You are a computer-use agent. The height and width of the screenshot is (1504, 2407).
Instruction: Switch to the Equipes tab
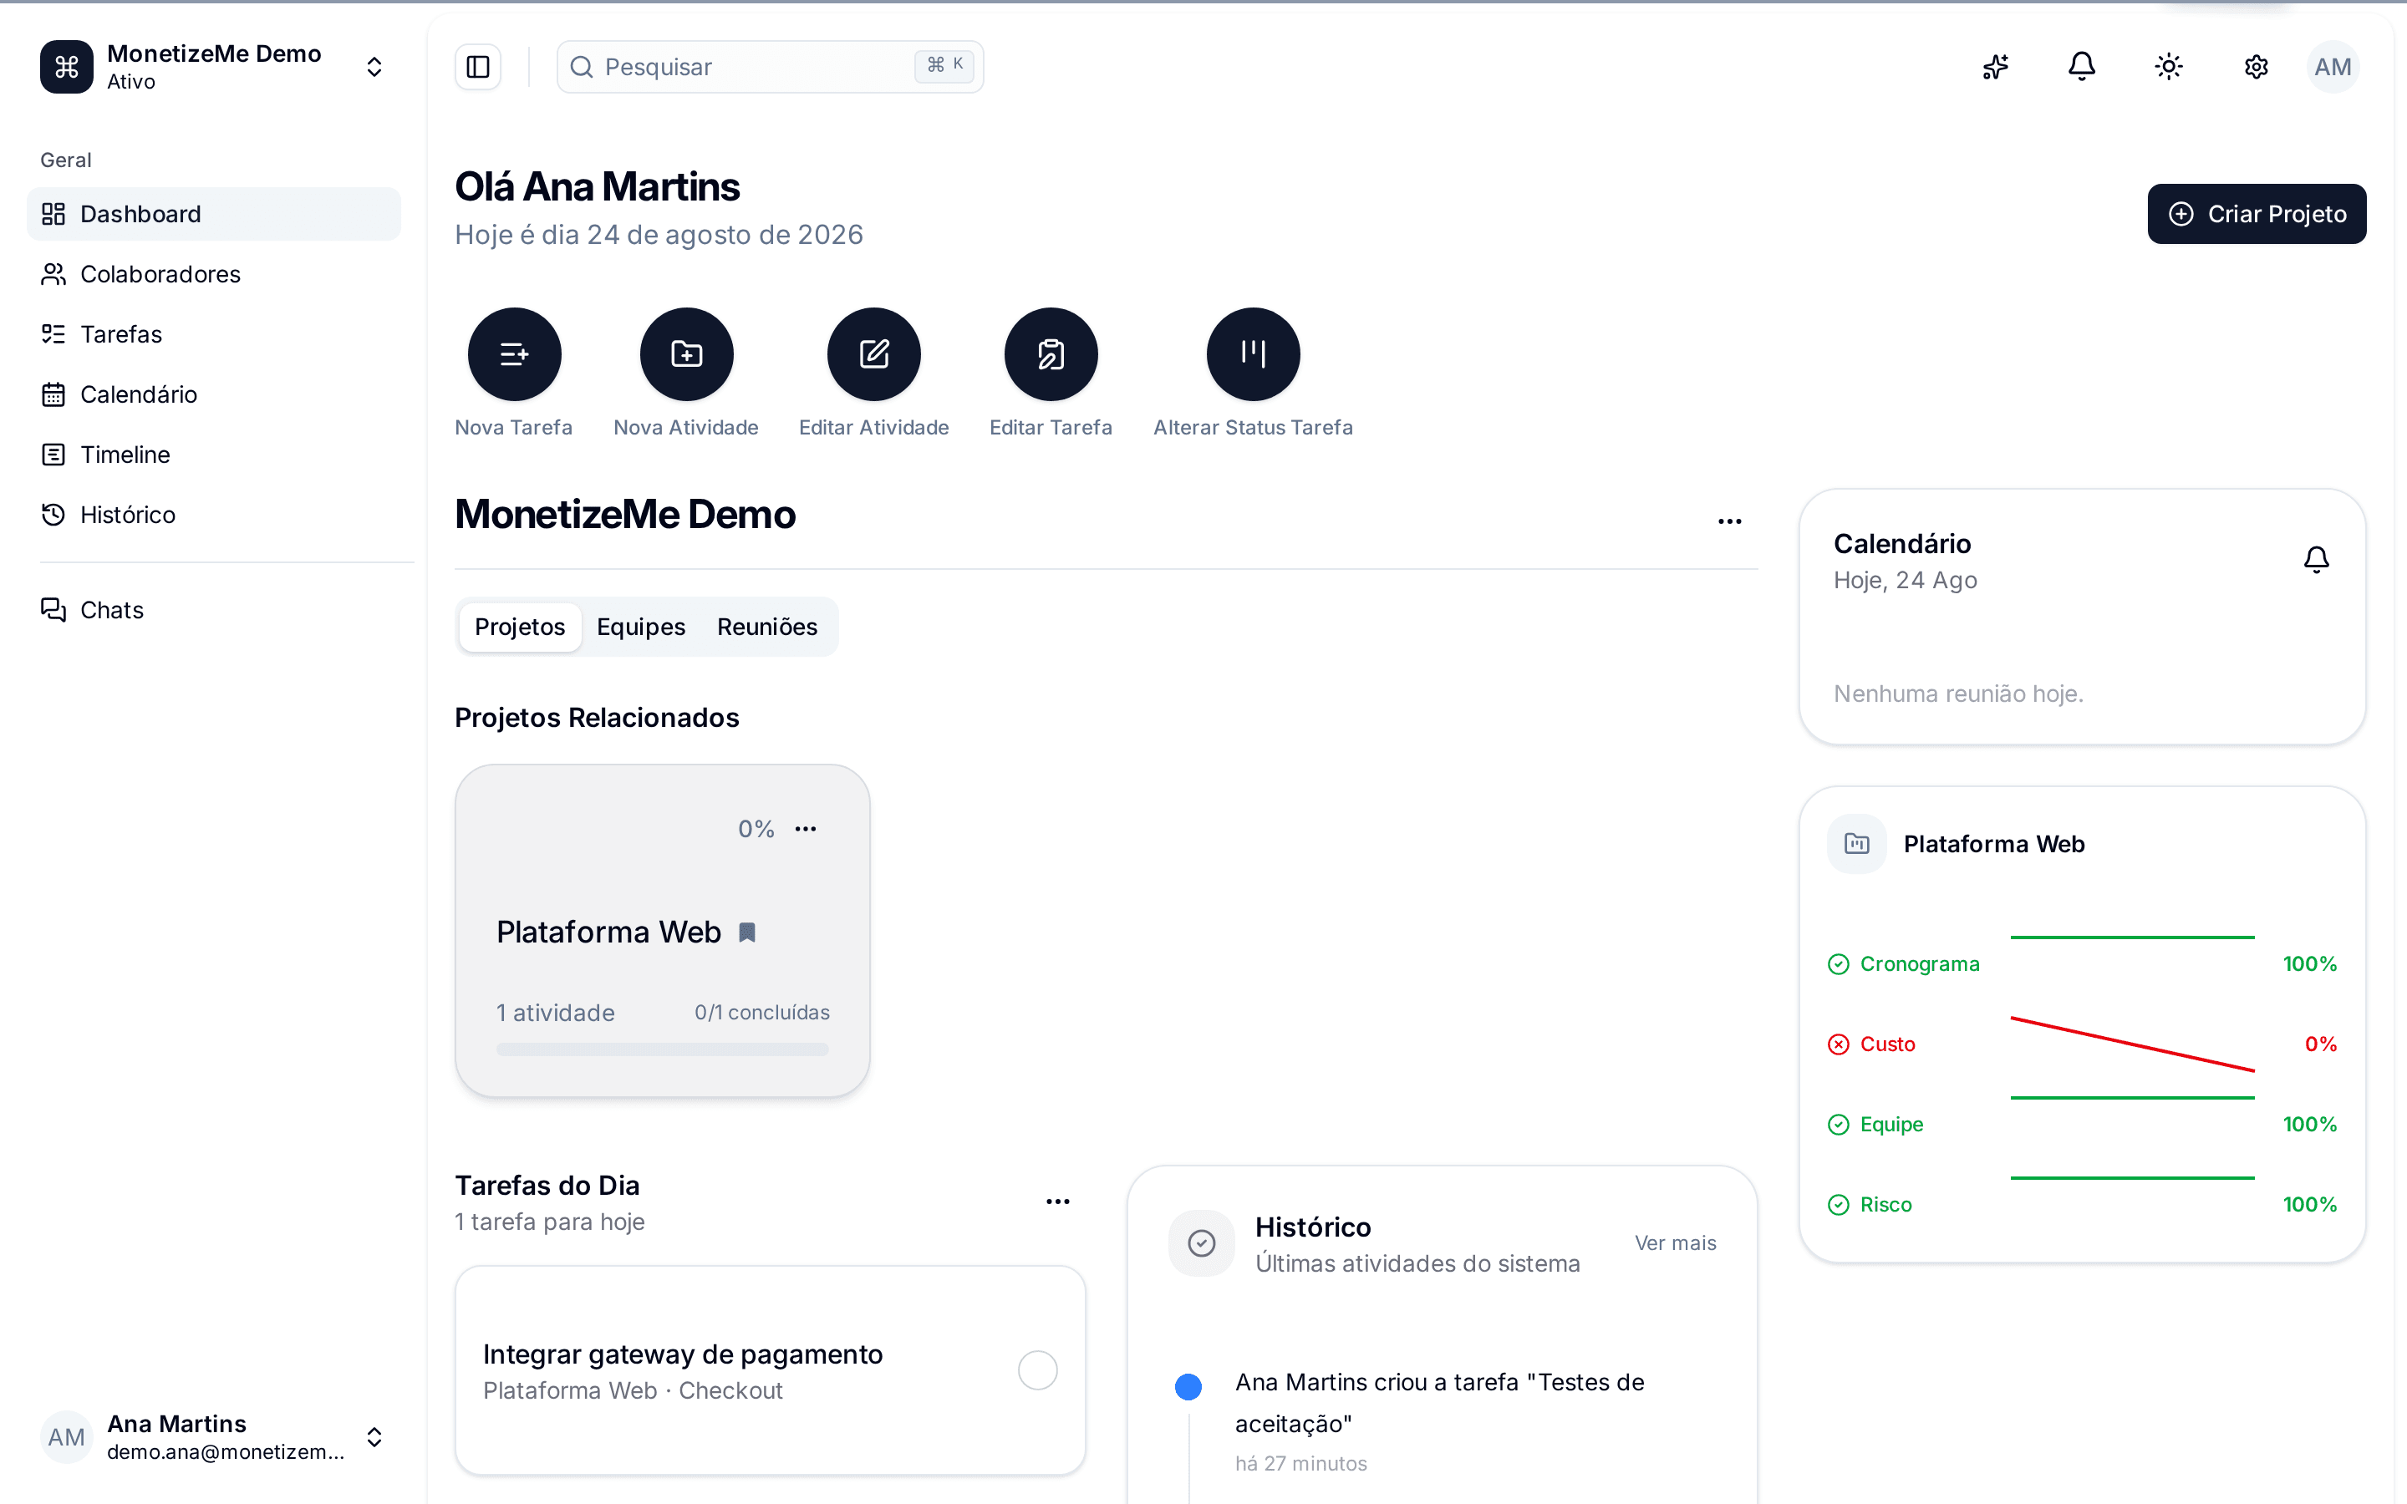[x=640, y=627]
